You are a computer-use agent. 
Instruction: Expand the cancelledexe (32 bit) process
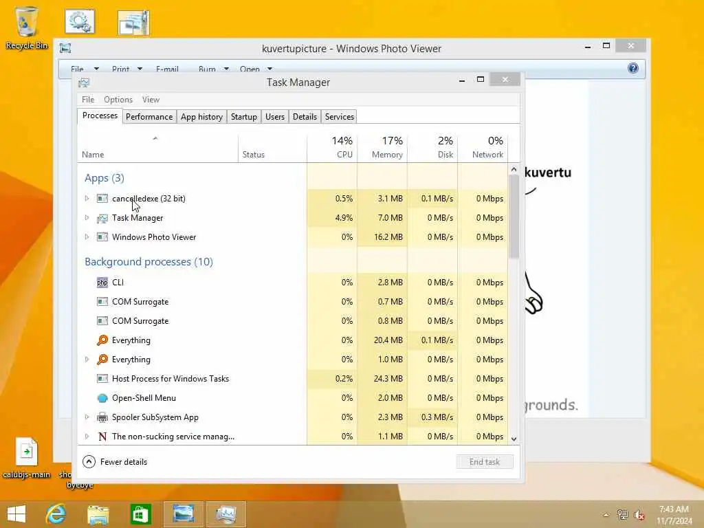(x=87, y=199)
